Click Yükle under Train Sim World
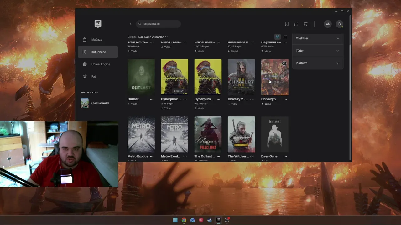 coord(133,51)
